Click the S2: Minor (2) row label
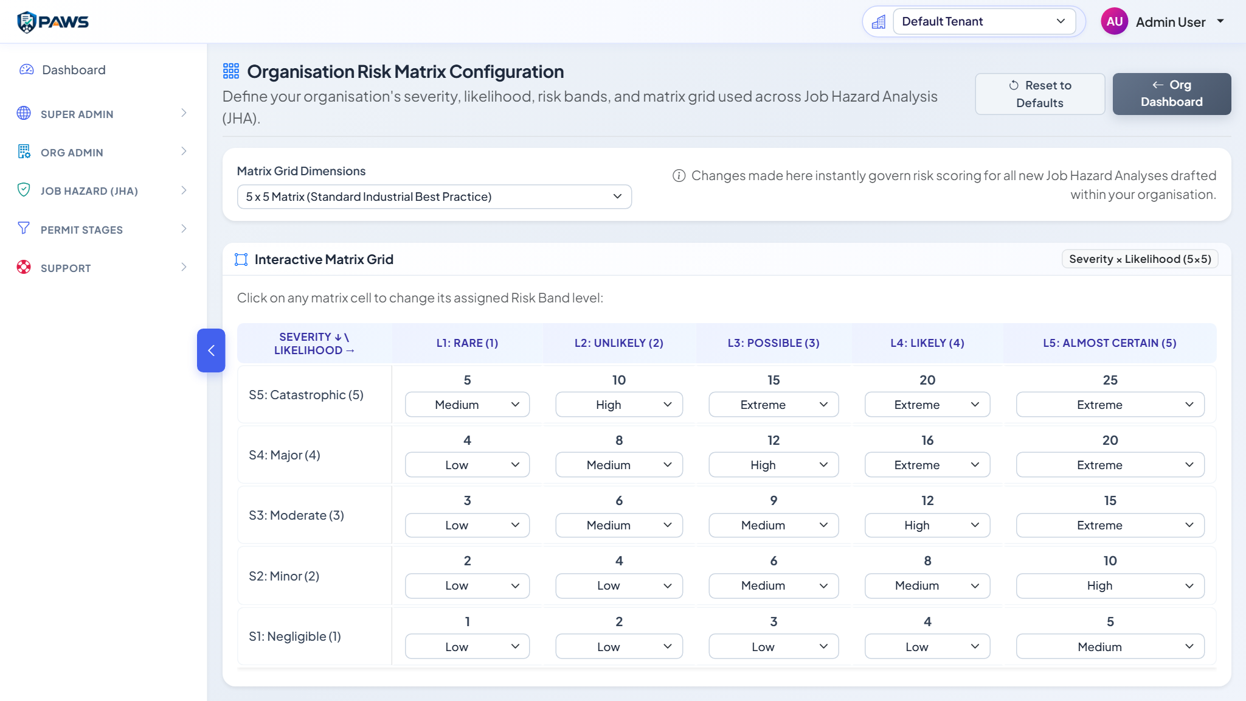 [x=284, y=576]
